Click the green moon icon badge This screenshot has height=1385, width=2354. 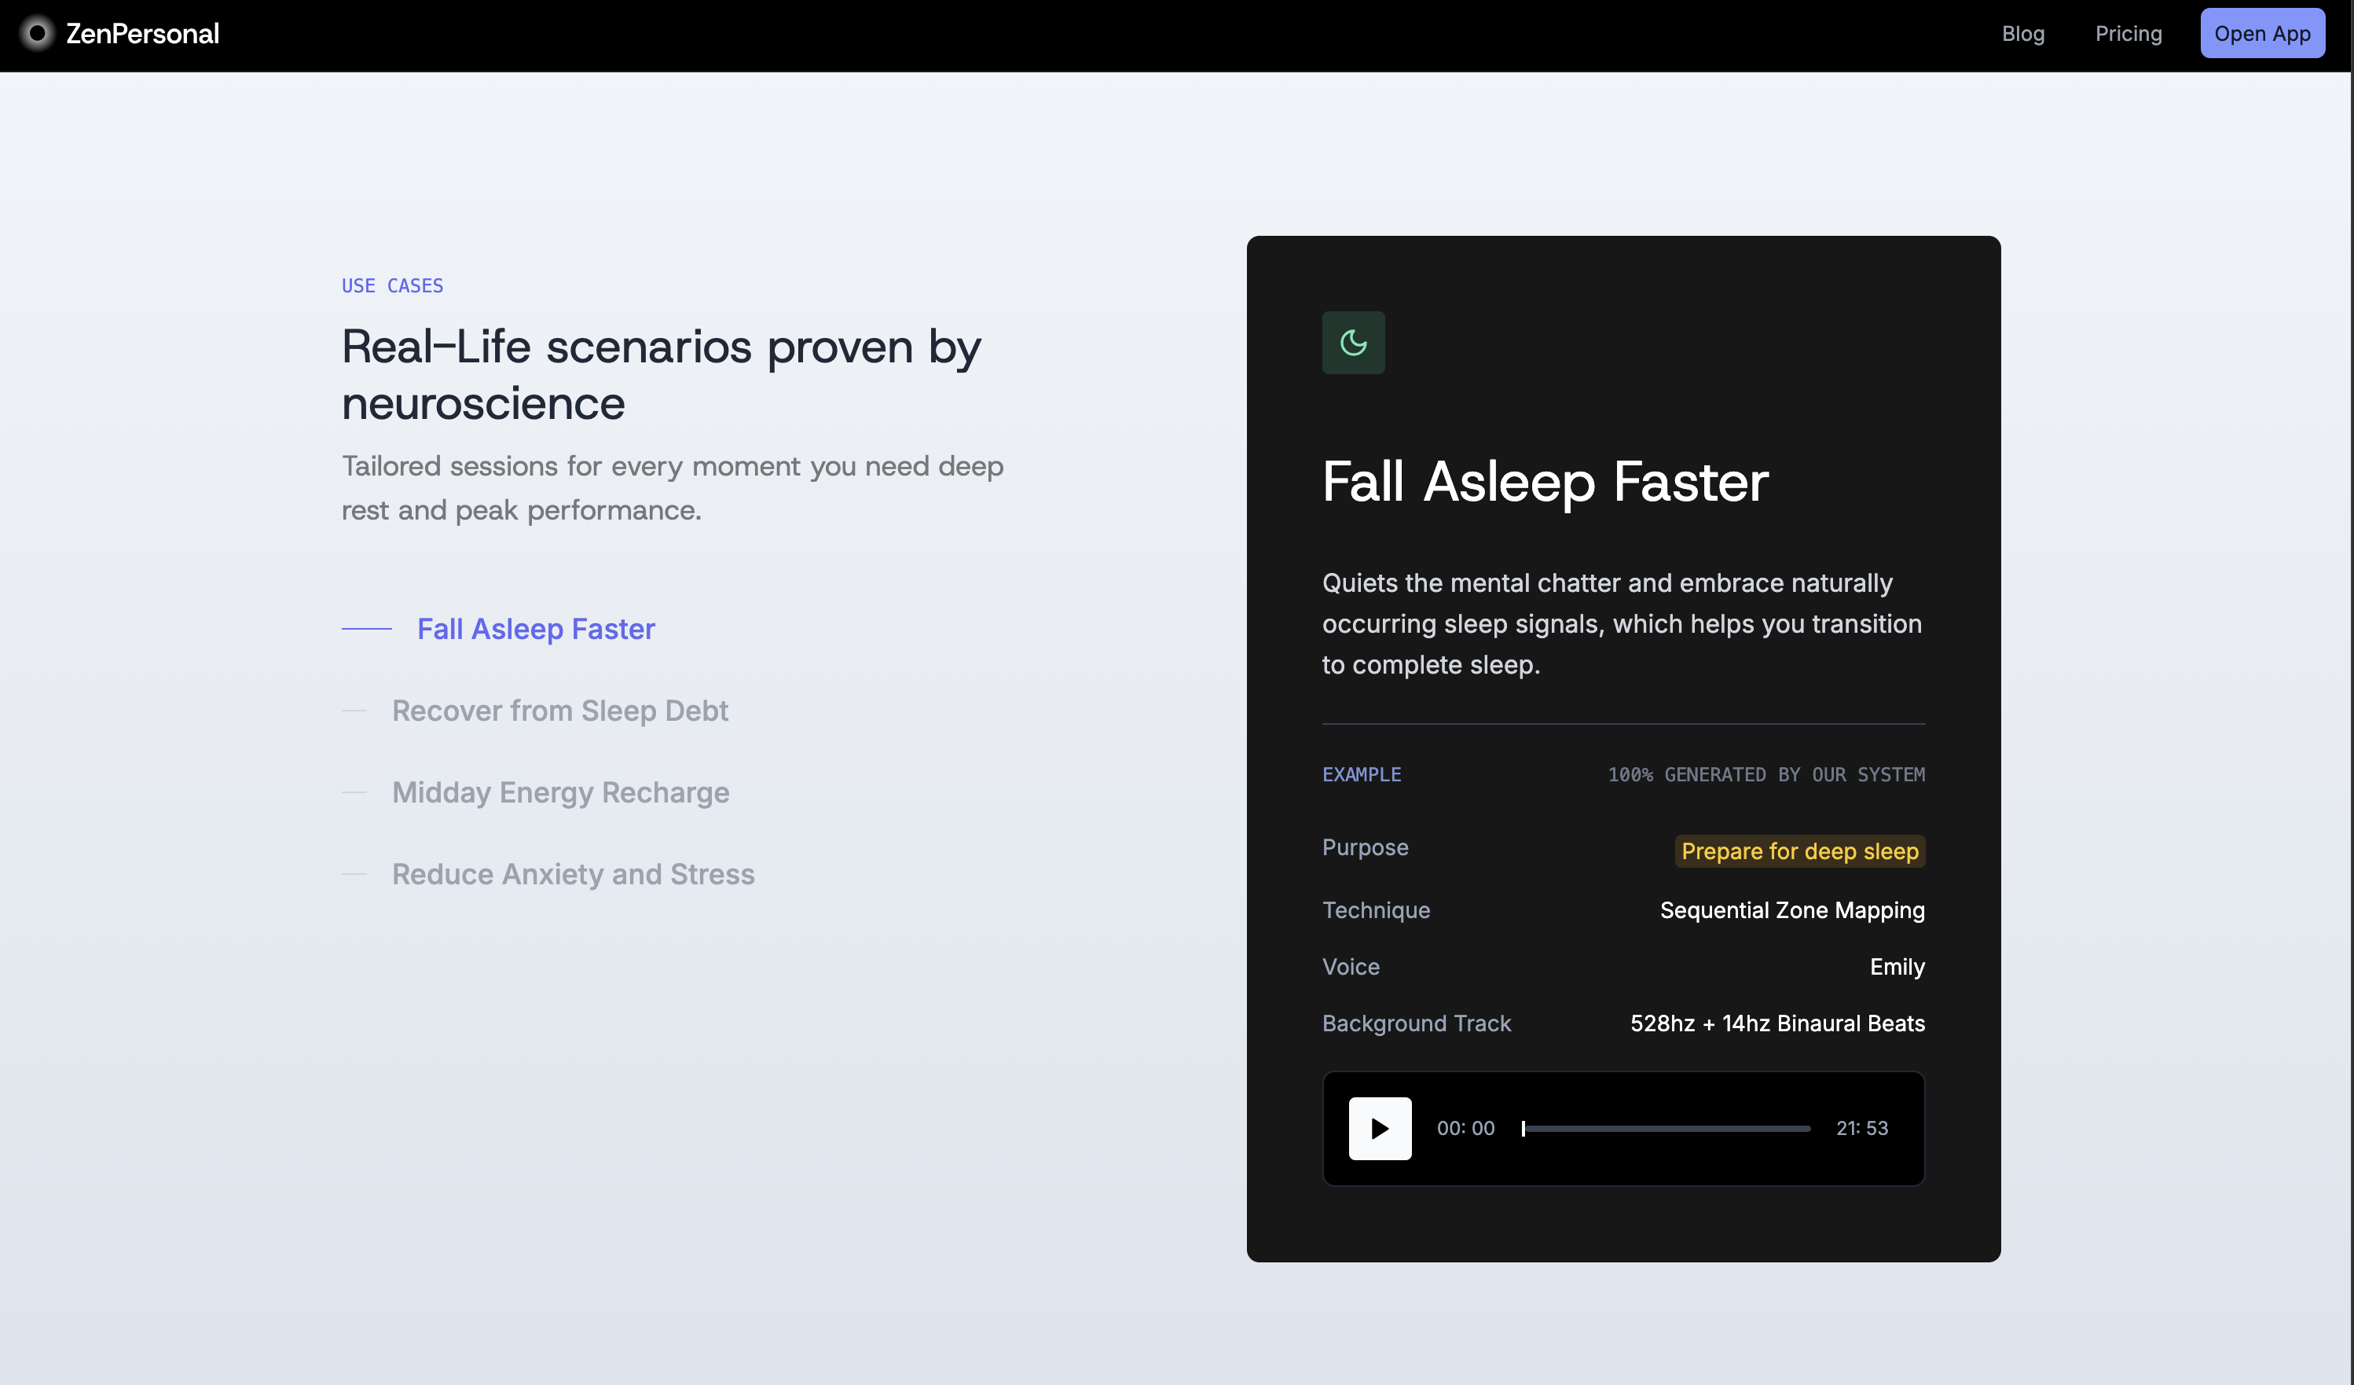[x=1353, y=343]
